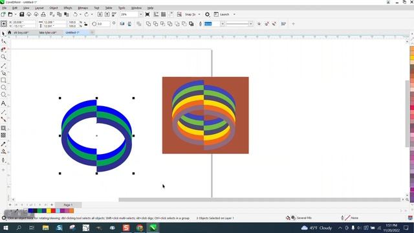414x233 pixels.
Task: Select the Interactive Fill bucket tool
Action: [x=3, y=151]
